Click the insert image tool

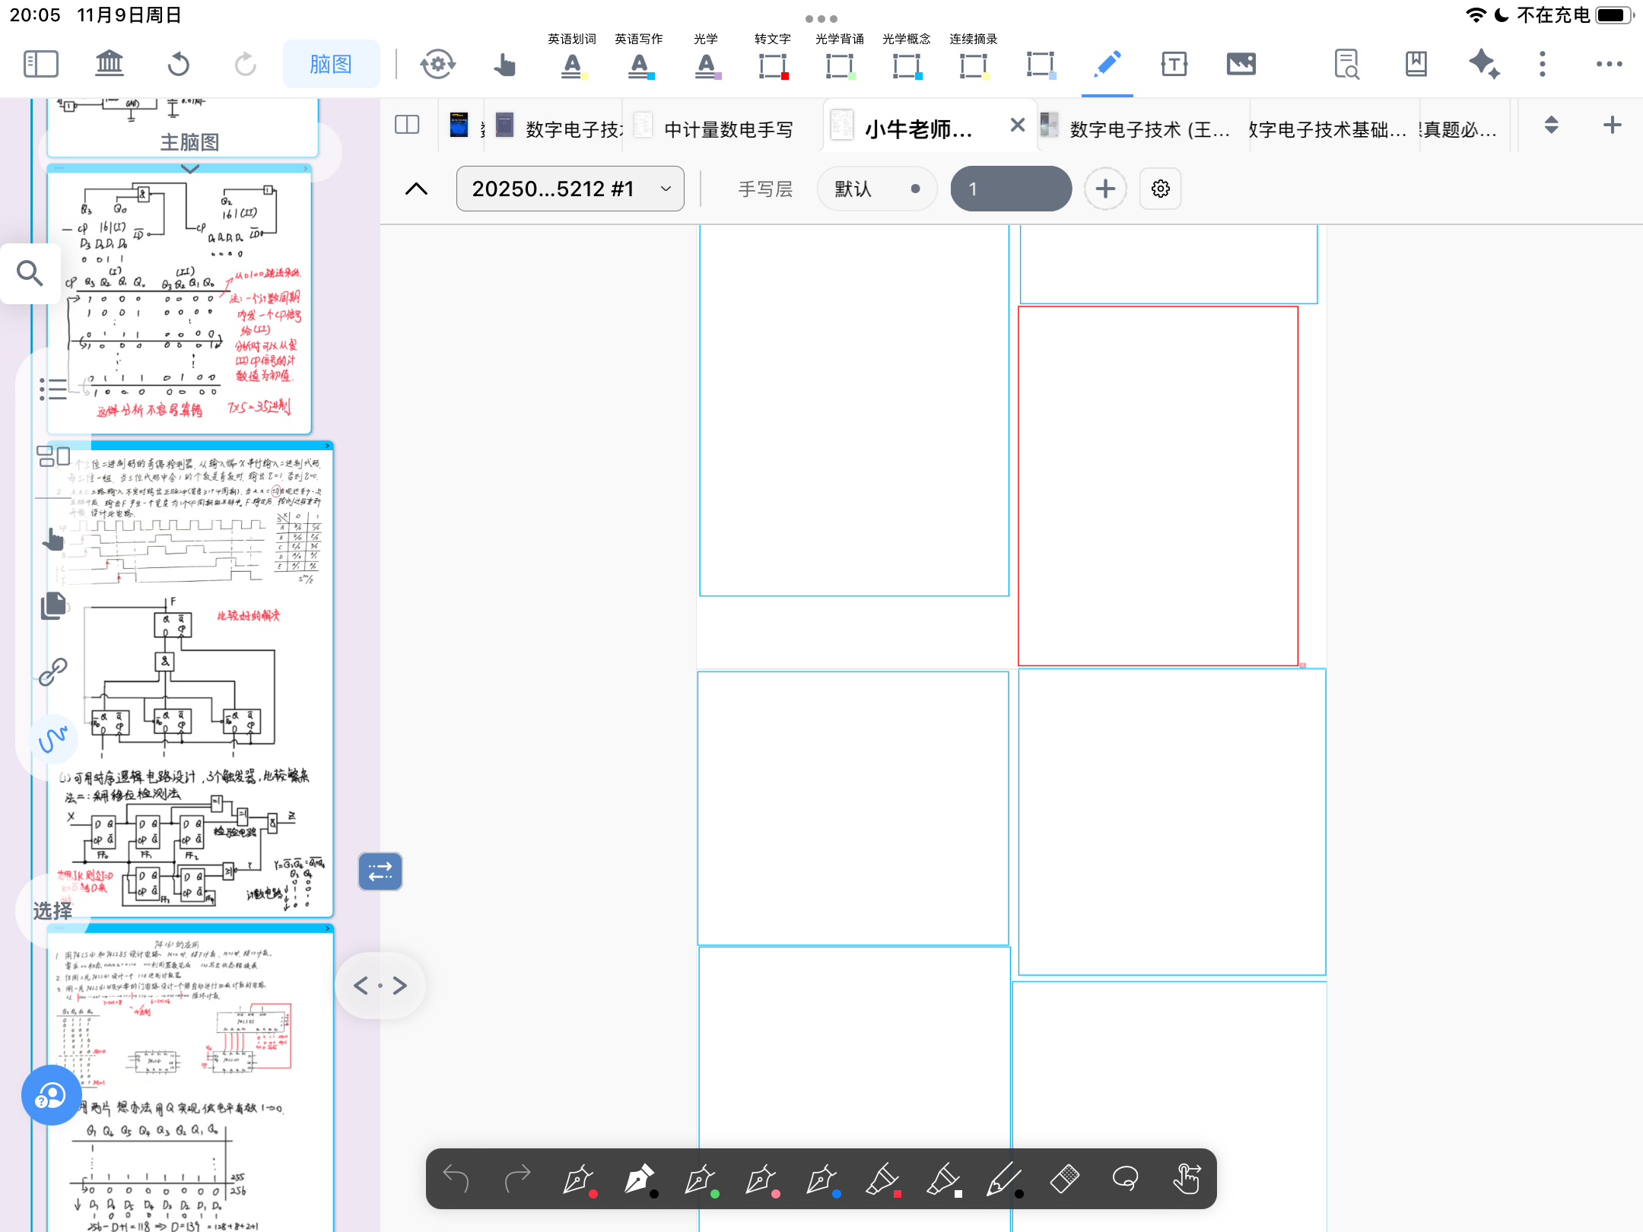point(1241,64)
